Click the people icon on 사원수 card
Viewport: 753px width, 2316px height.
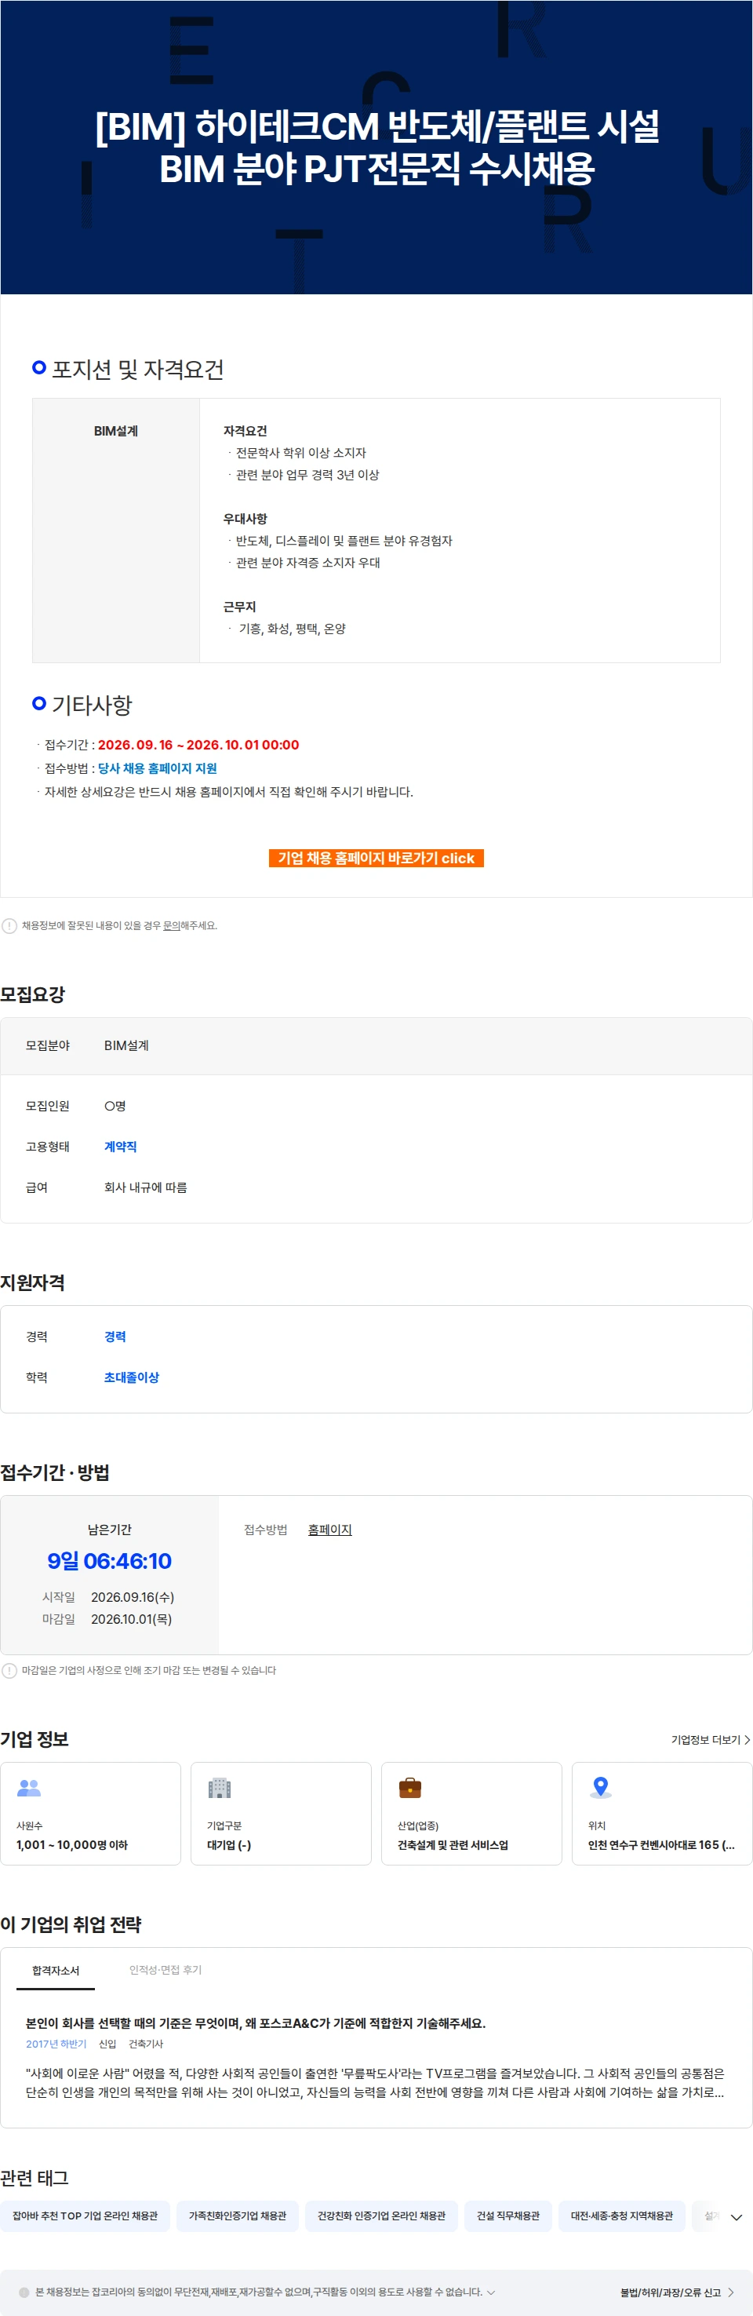click(29, 1787)
